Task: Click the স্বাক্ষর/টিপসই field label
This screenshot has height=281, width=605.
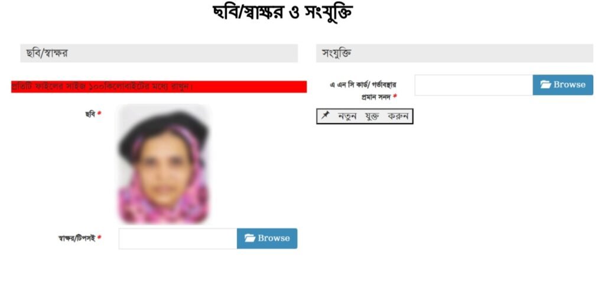Action: [76, 238]
